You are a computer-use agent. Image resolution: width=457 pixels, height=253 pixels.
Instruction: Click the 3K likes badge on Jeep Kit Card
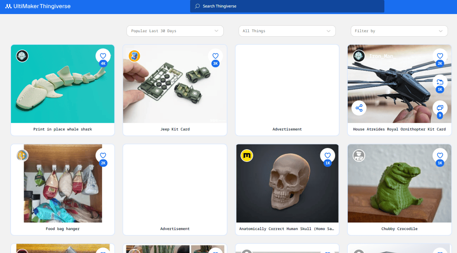[x=215, y=64]
